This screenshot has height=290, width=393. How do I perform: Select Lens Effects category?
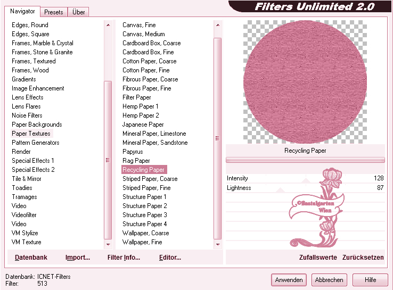[x=28, y=97]
